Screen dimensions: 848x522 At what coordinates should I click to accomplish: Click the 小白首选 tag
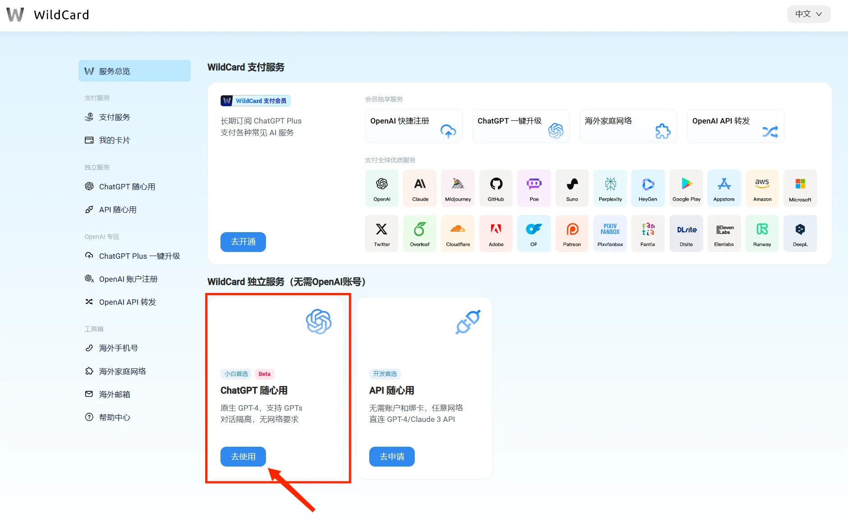(236, 374)
